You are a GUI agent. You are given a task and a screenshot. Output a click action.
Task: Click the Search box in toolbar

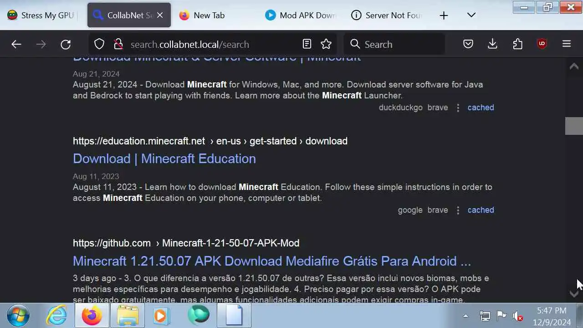[394, 44]
